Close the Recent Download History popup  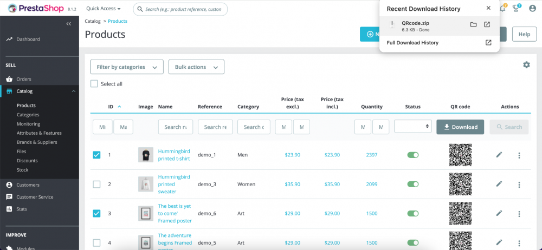(x=488, y=8)
